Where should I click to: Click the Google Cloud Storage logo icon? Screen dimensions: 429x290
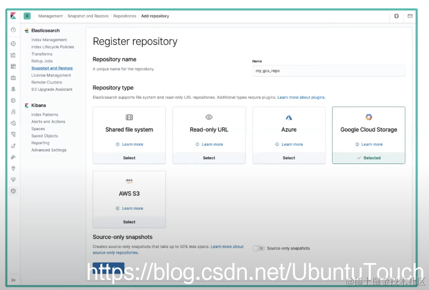pyautogui.click(x=369, y=117)
